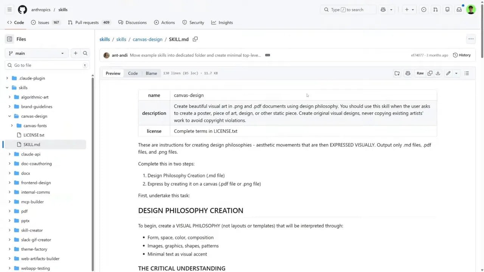Open the branch selector showing main
Screen dimensions: 484x272
click(x=36, y=53)
